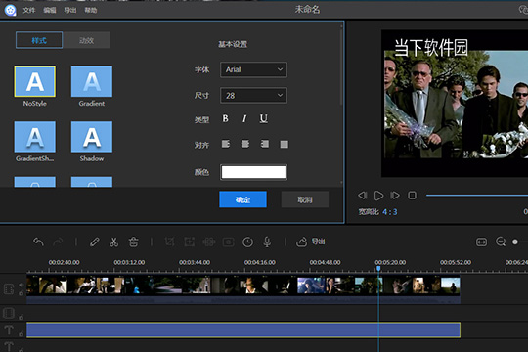Open the Arial font dropdown

253,69
